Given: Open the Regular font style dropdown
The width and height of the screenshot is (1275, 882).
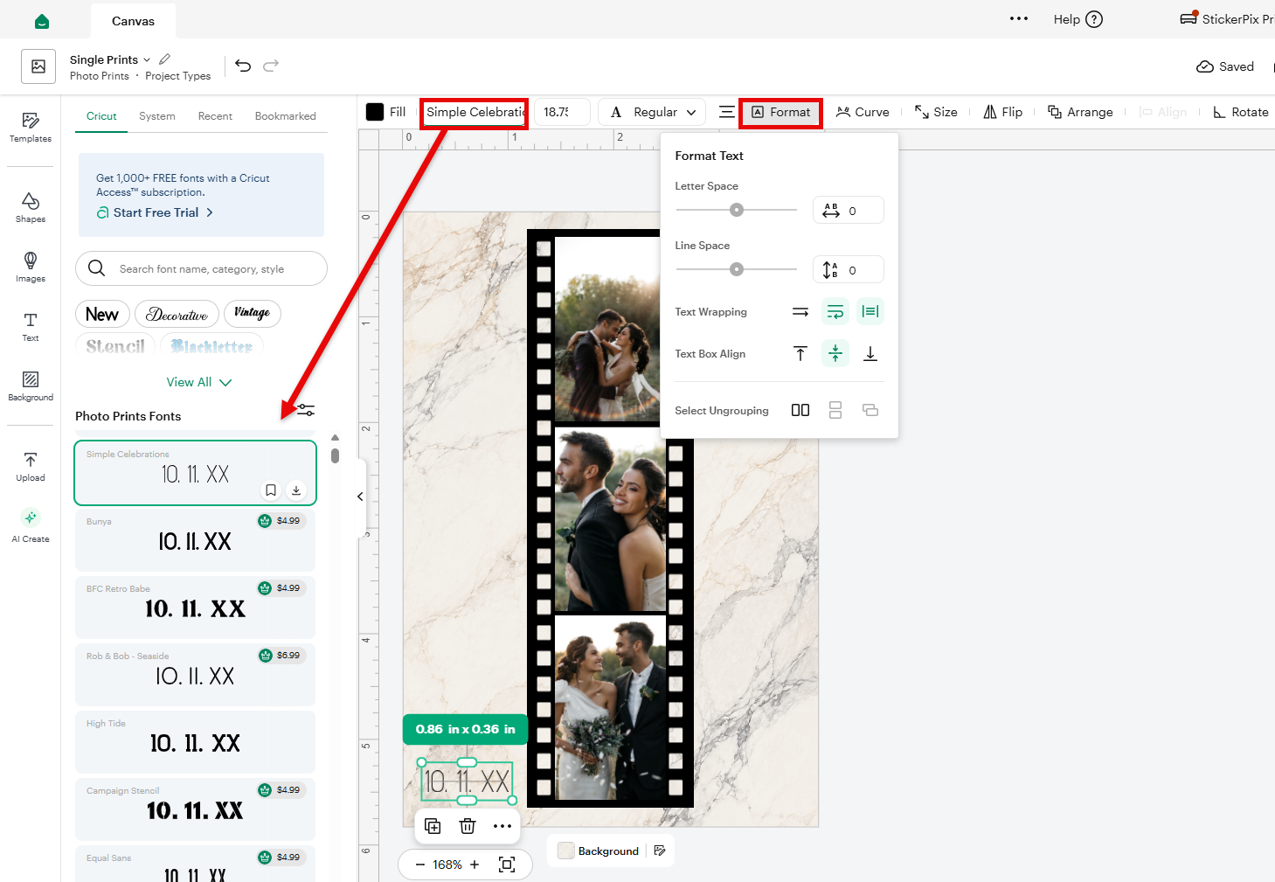Looking at the screenshot, I should coord(652,112).
